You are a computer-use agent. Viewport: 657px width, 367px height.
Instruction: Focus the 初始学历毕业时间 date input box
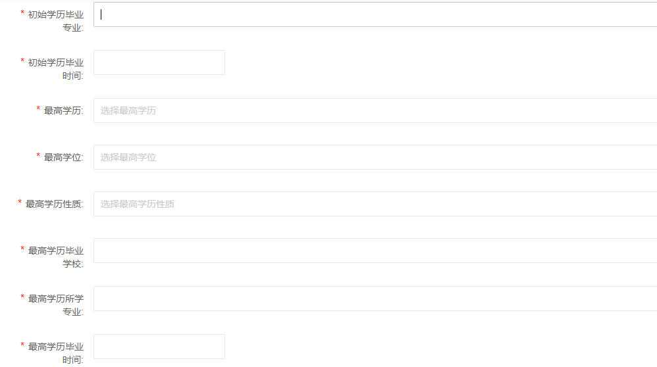pos(159,62)
